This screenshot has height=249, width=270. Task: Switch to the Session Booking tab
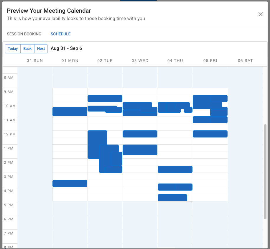[x=24, y=34]
